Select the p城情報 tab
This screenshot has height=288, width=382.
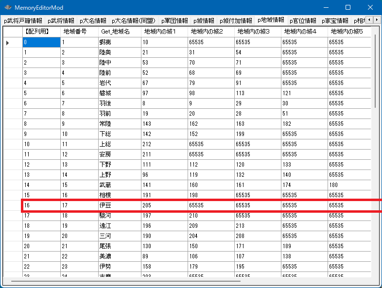point(204,21)
